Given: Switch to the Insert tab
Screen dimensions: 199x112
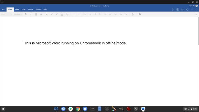Looking at the screenshot, I should coord(17,10).
